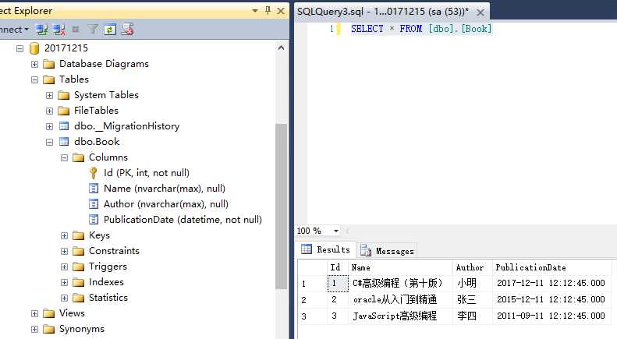This screenshot has width=617, height=339.
Task: Expand the Statistics folder
Action: [64, 298]
